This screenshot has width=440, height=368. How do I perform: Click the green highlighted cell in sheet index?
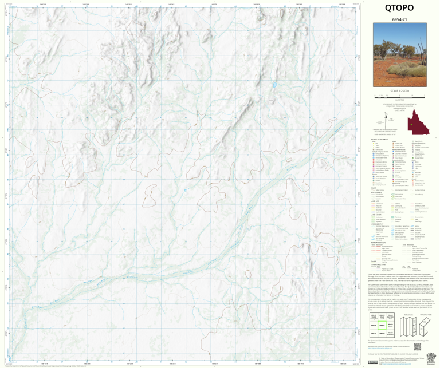pos(382,326)
